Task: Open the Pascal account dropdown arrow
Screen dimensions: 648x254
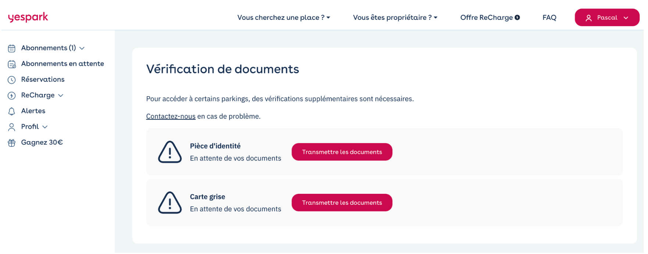Action: [x=626, y=18]
